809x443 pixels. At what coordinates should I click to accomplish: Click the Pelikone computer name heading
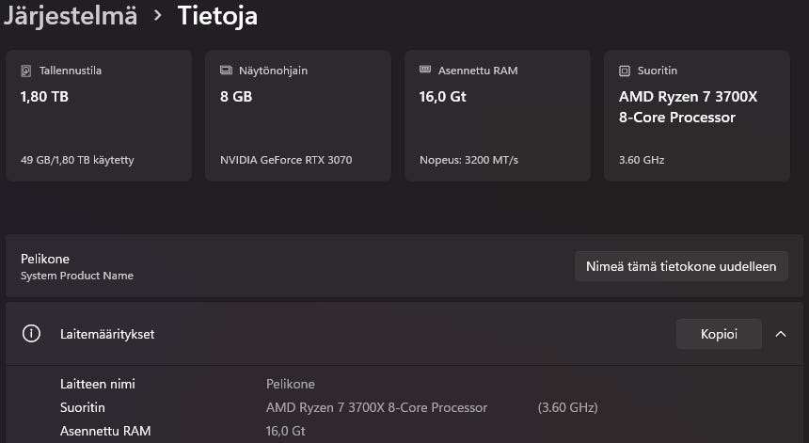[x=45, y=259]
